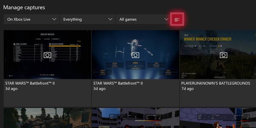
Task: Open the bottom-row capture with red-haired character
Action: 218,118
